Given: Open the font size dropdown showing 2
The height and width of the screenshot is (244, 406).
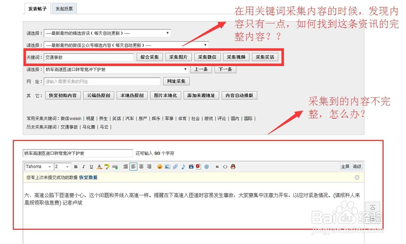Looking at the screenshot, I should click(63, 167).
